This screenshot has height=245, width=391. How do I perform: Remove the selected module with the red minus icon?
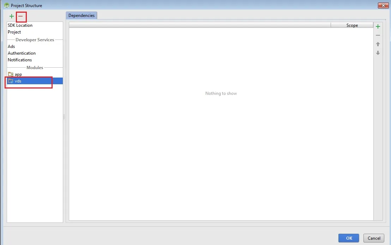click(x=20, y=16)
